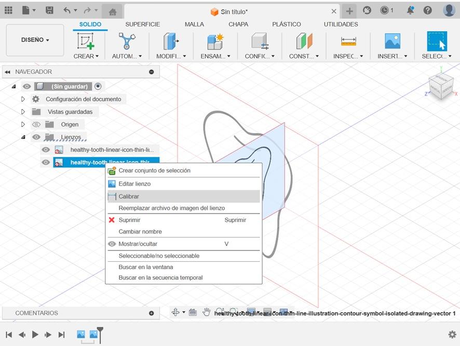460x346 pixels.
Task: Choose Crear conjunto de selección
Action: pyautogui.click(x=184, y=170)
